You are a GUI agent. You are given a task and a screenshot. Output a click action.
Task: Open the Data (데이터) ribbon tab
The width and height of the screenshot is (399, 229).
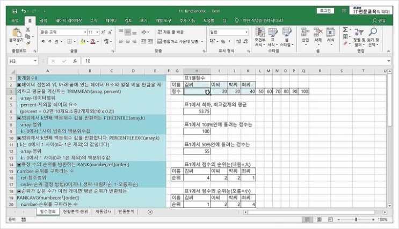[x=111, y=20]
